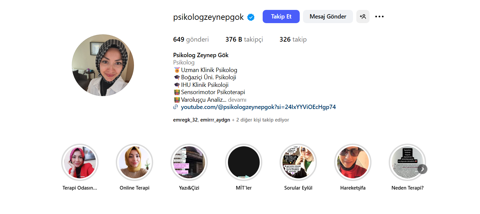Show next story highlights with arrow

[422, 169]
